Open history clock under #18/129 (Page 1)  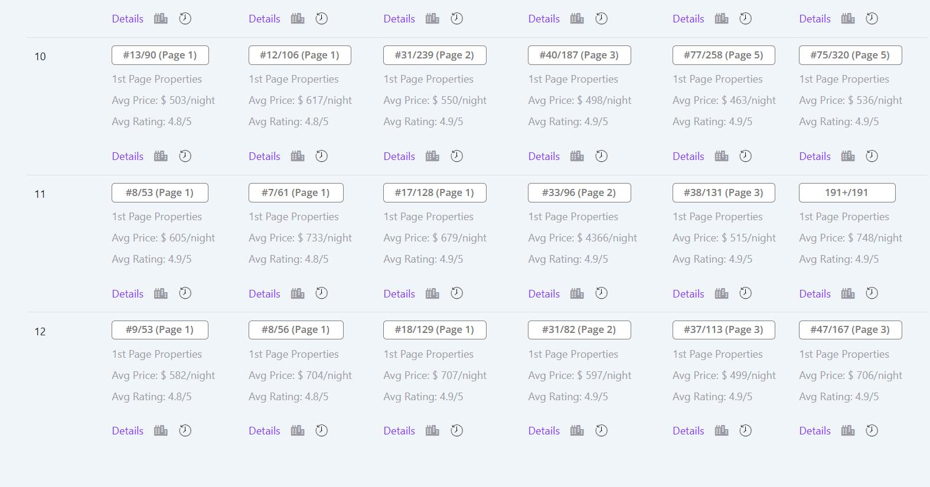tap(456, 430)
